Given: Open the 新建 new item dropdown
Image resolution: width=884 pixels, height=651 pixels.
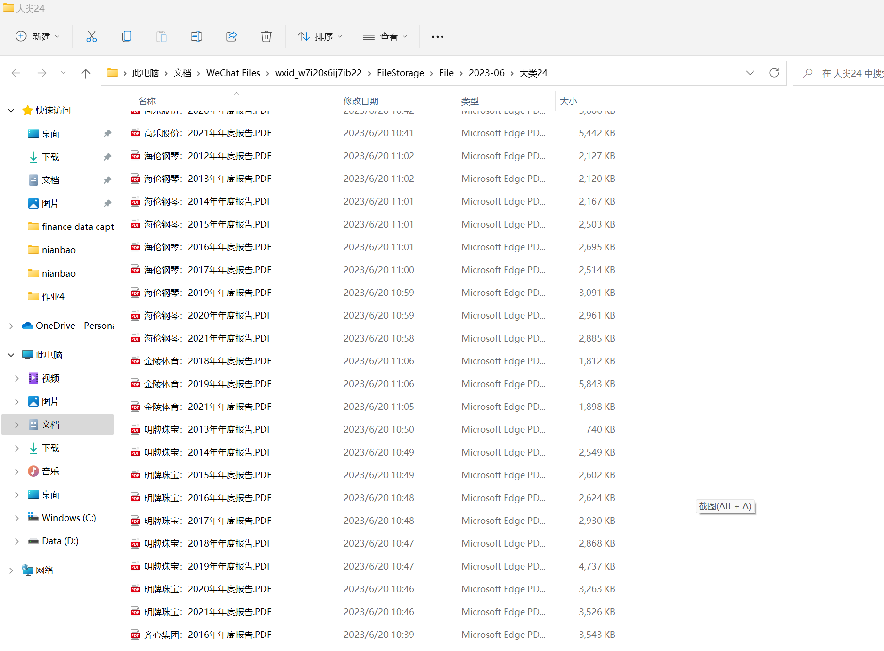Looking at the screenshot, I should (x=38, y=36).
